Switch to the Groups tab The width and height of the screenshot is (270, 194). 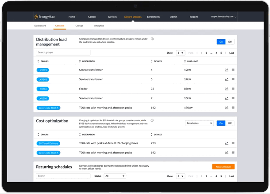point(79,26)
